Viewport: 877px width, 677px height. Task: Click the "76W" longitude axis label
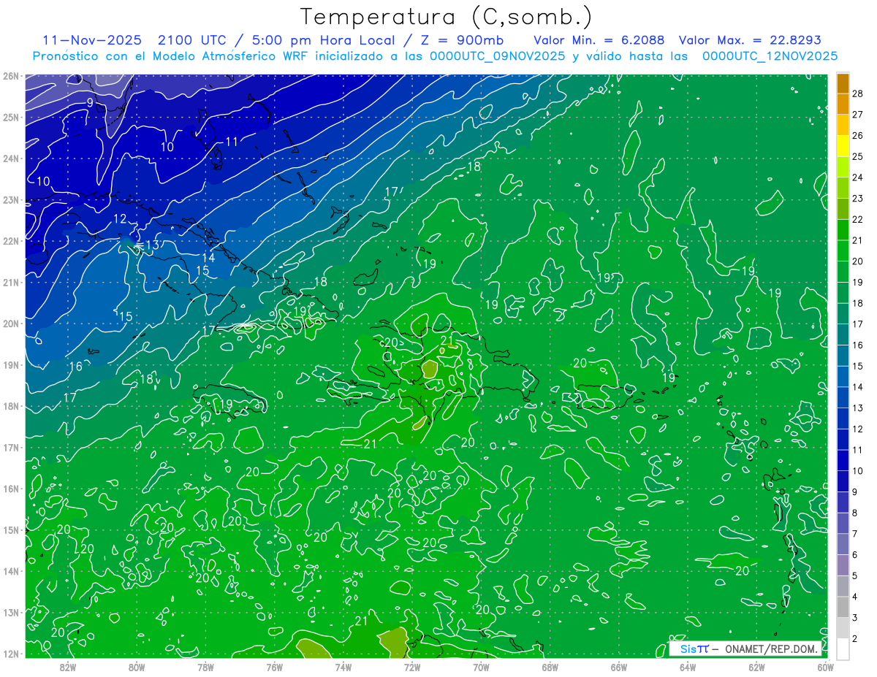(275, 666)
